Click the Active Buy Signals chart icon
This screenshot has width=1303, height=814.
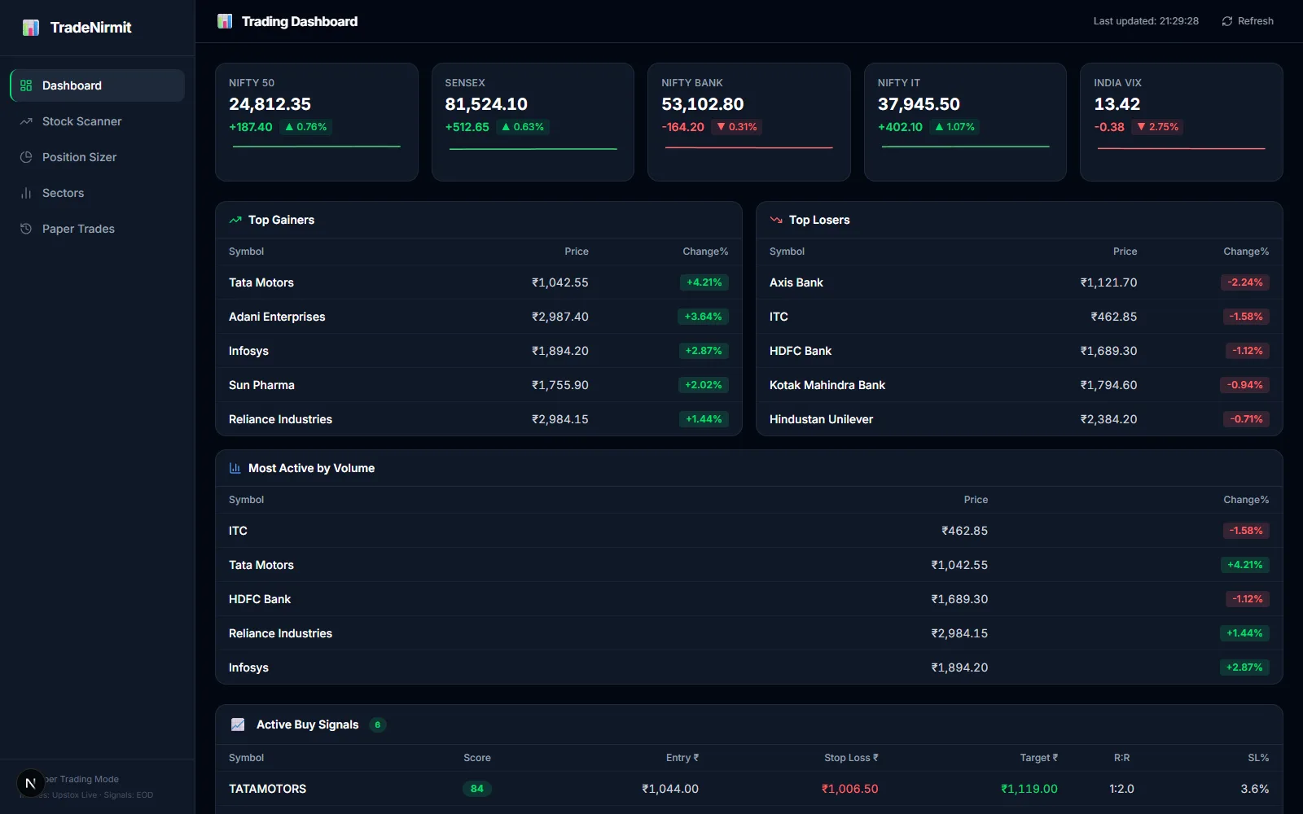tap(238, 724)
